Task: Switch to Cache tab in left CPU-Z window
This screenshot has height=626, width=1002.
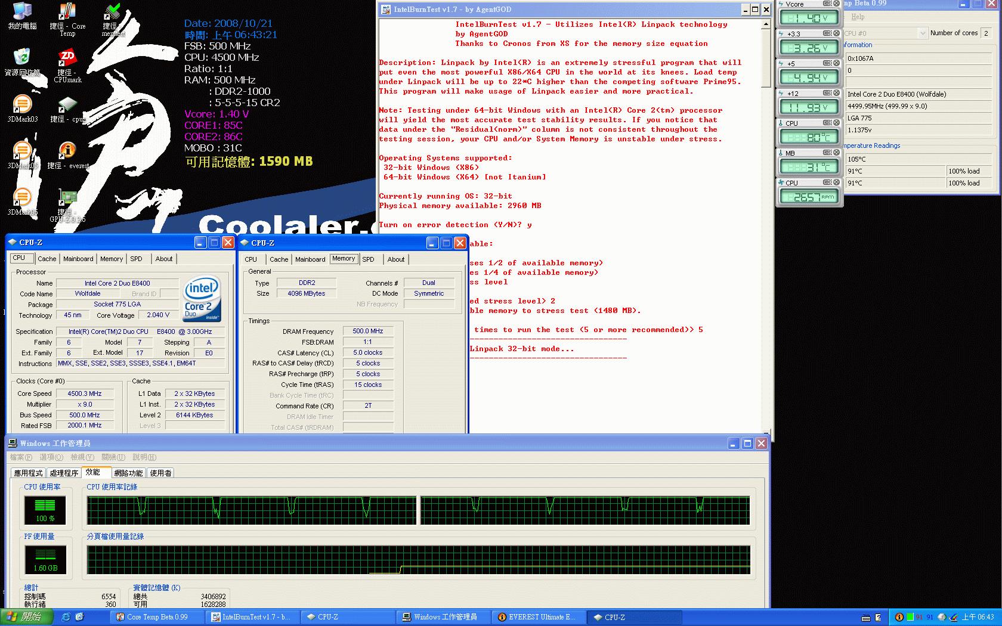Action: [47, 259]
